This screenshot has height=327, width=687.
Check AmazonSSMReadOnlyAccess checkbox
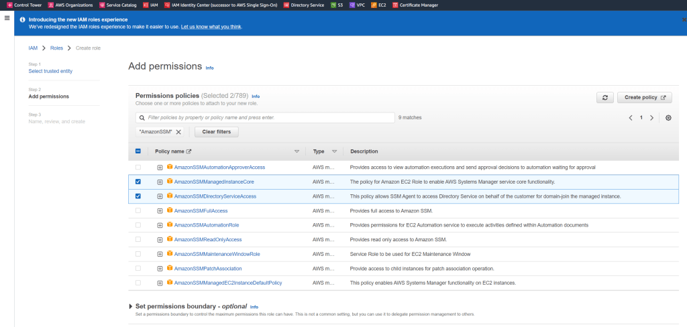click(x=138, y=239)
